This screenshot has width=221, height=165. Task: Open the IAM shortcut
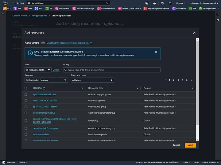[28, 9]
